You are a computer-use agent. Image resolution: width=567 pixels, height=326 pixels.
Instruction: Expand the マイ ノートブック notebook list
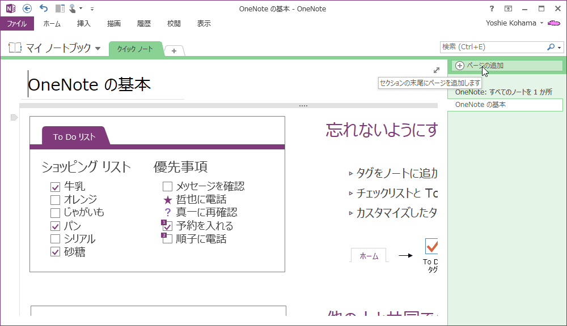98,48
